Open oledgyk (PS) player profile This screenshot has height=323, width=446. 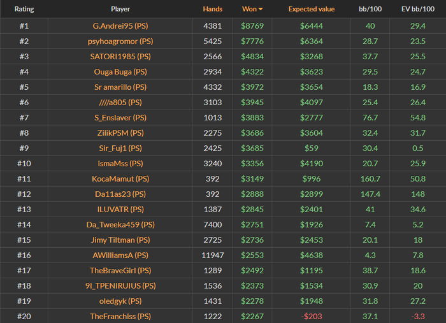120,301
